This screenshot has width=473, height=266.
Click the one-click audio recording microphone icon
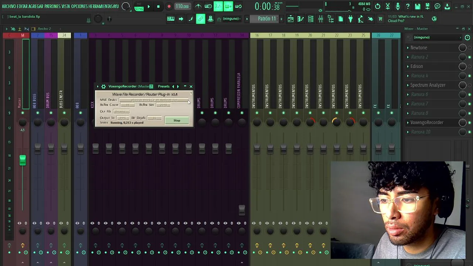coord(398,6)
